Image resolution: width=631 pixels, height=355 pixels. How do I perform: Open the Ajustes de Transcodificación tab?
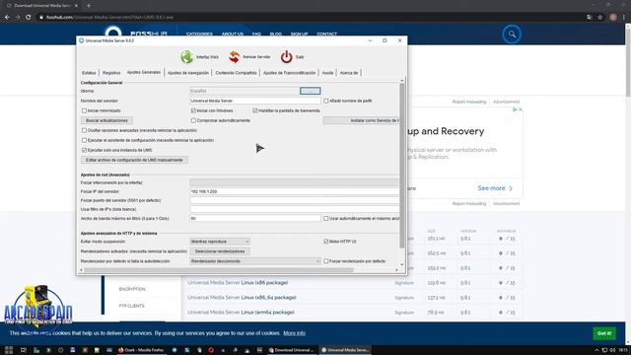(x=289, y=73)
